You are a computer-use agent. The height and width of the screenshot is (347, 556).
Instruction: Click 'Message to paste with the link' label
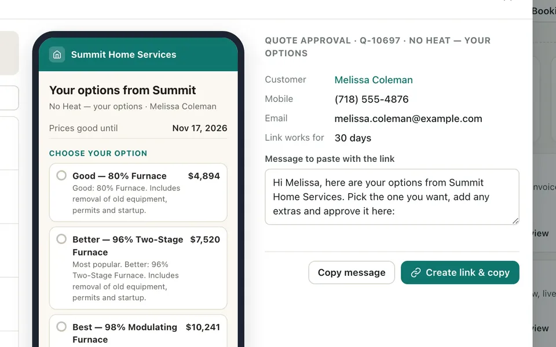point(330,158)
